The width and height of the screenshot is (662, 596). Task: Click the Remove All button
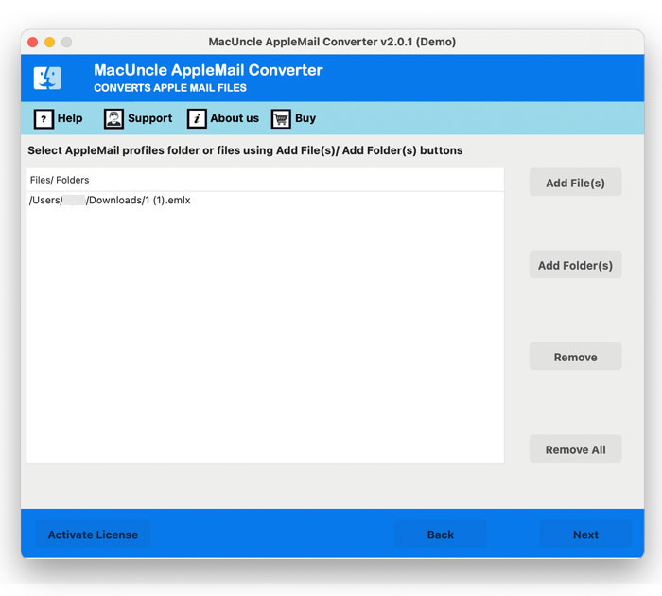click(575, 449)
